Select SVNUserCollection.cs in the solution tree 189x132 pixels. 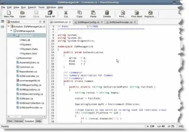[x=32, y=103]
